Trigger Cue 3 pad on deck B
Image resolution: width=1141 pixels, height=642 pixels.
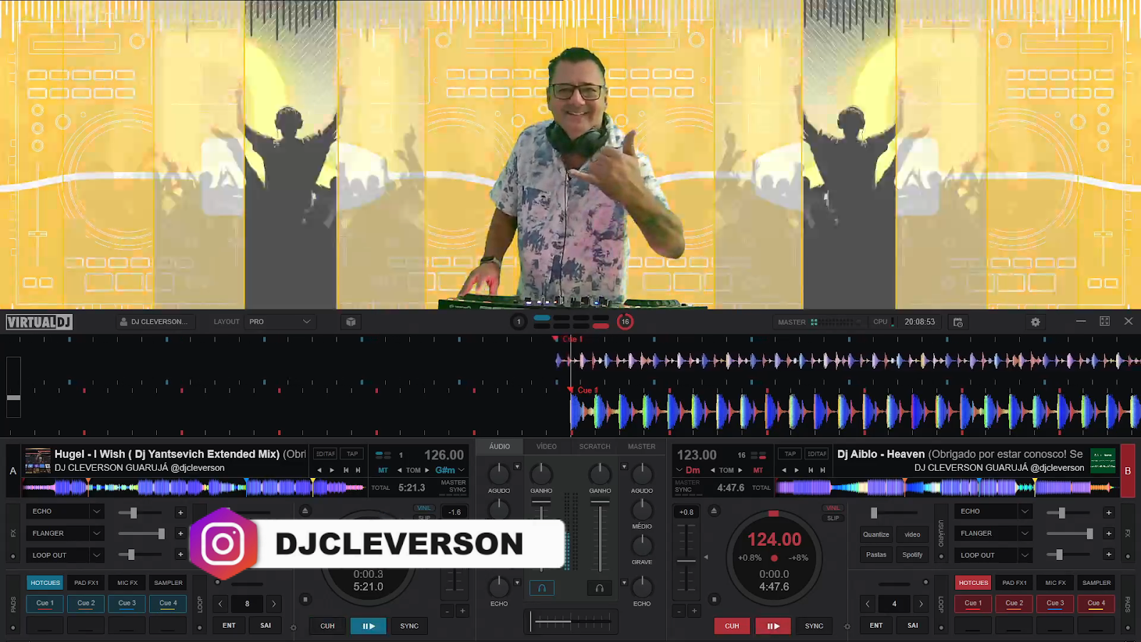point(1055,603)
